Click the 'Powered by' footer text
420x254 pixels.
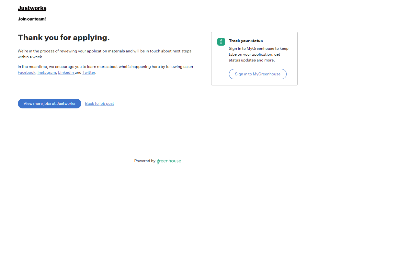(145, 161)
